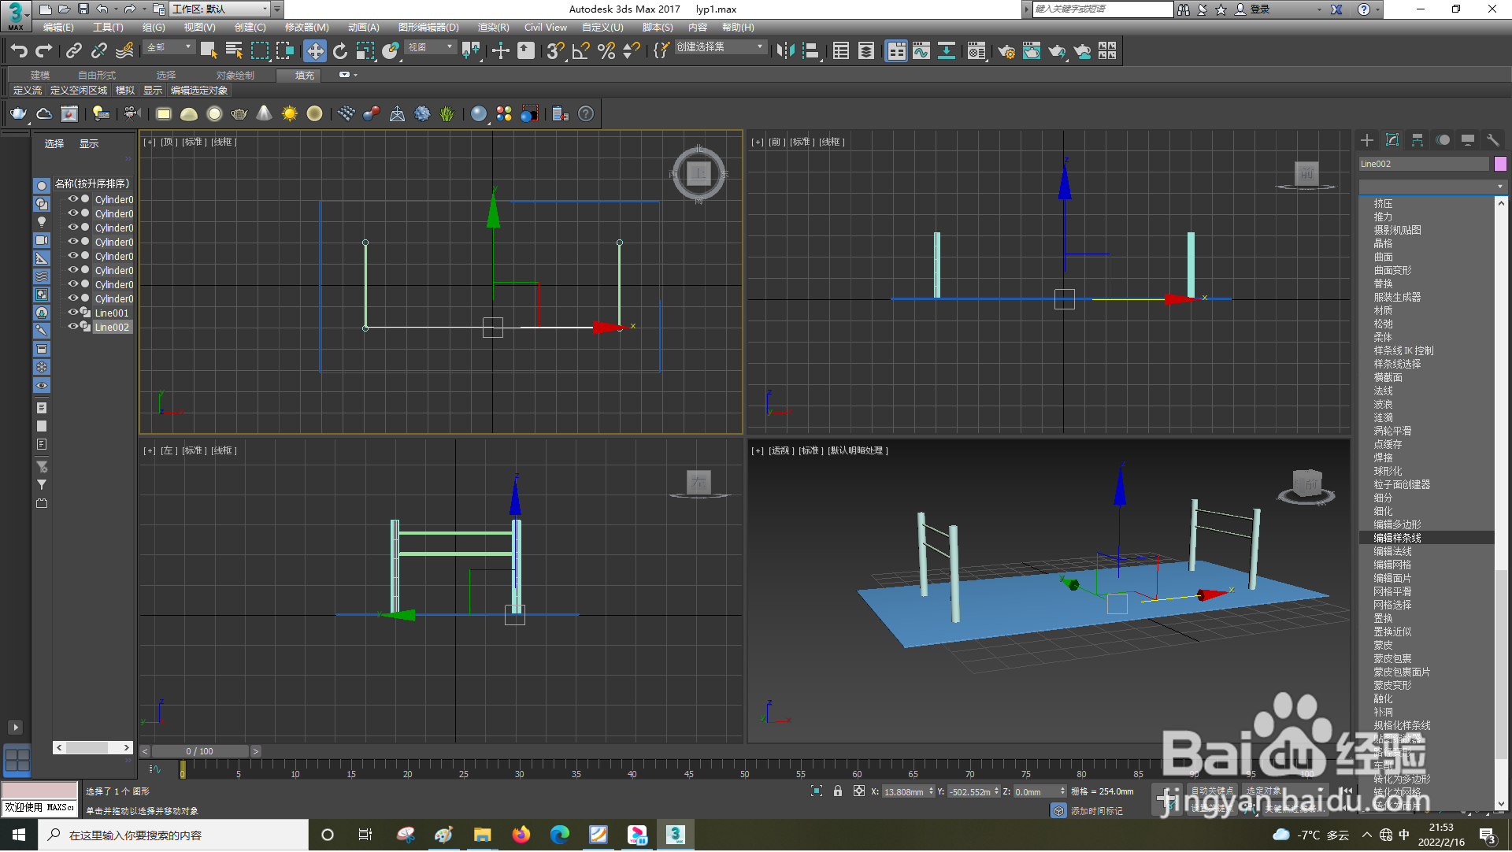This screenshot has height=852, width=1512.
Task: Open reference coordinate 视图 dropdown
Action: (431, 48)
